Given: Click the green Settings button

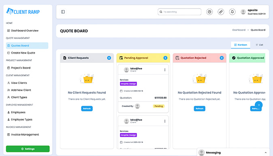Looking at the screenshot, I should 28,149.
